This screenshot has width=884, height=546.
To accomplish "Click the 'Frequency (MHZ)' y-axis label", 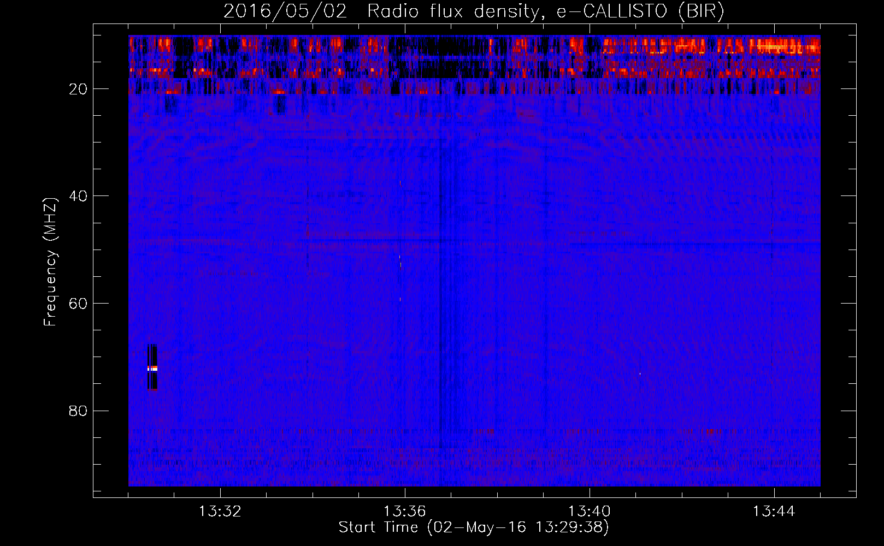I will tap(50, 262).
